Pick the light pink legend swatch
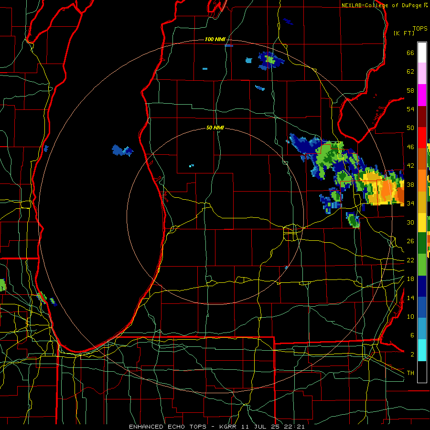Image resolution: width=430 pixels, height=430 pixels. tap(422, 73)
